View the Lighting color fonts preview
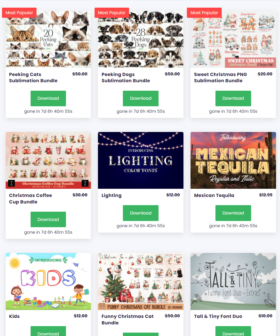Screen dimensions: 280x336 click(141, 160)
